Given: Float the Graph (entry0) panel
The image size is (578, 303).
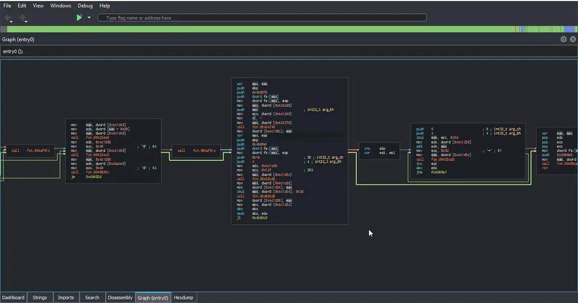Looking at the screenshot, I should (x=564, y=39).
